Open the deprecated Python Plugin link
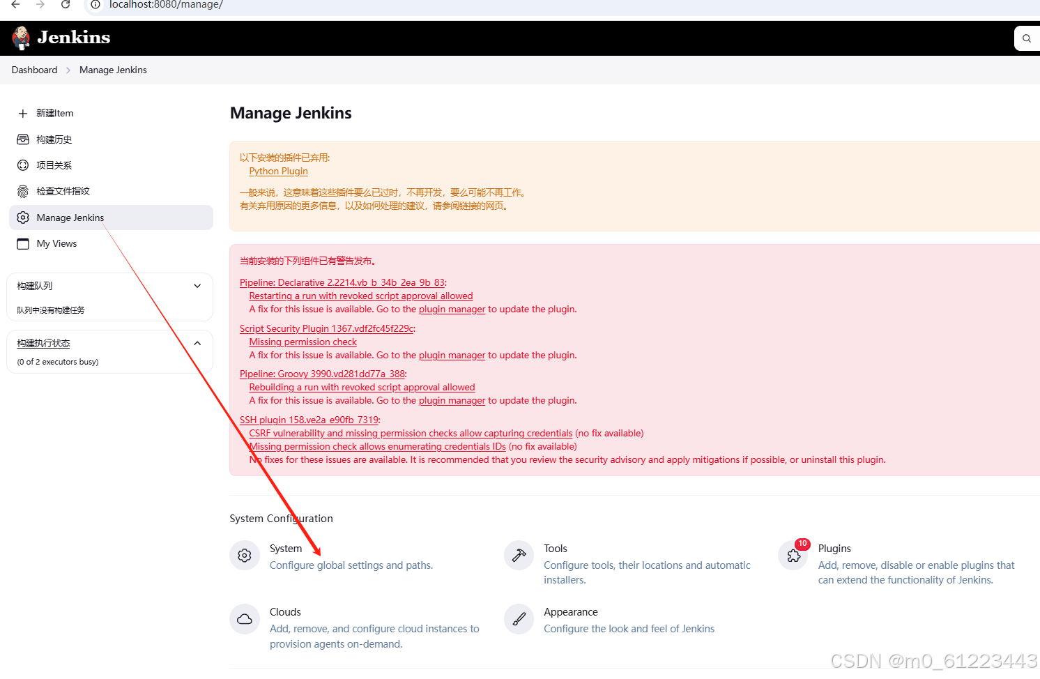 [x=278, y=171]
